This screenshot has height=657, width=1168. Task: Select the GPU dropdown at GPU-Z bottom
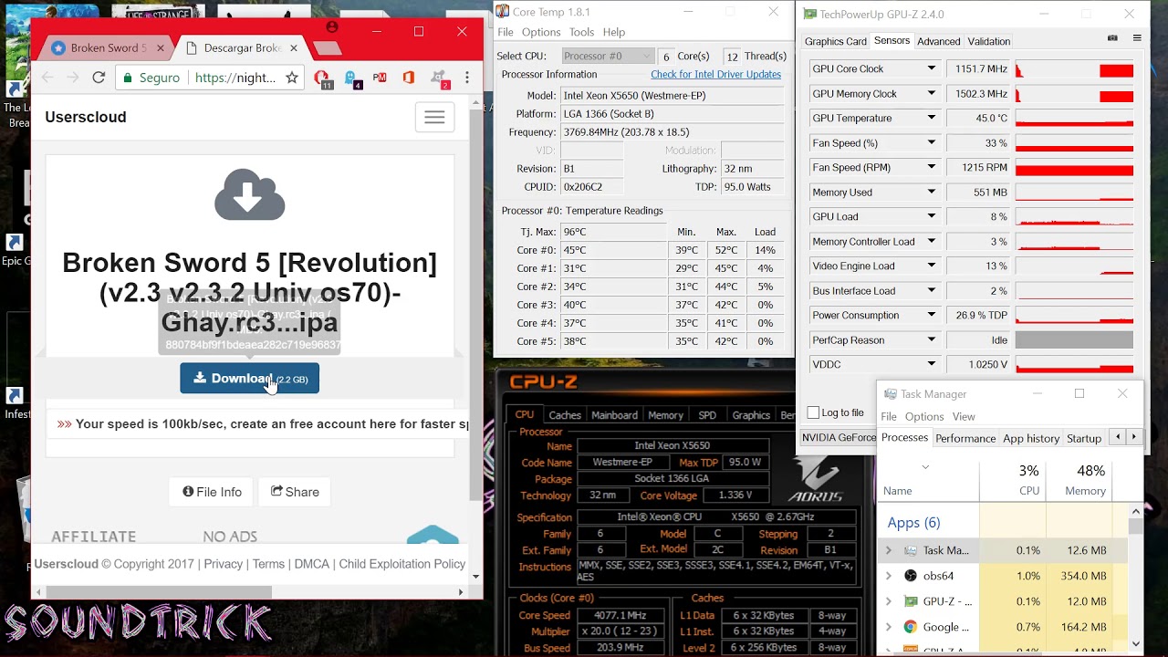coord(838,437)
